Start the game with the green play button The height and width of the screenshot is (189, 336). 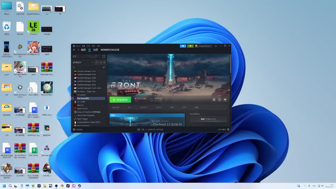pos(120,100)
